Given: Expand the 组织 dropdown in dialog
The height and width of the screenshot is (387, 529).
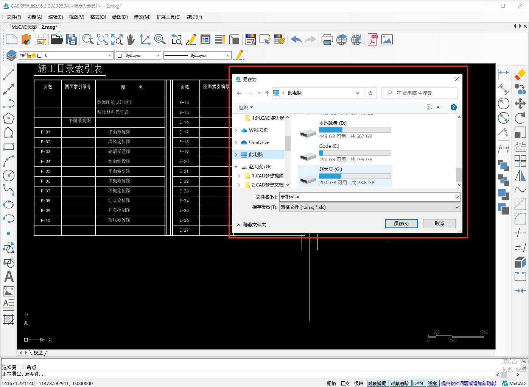Looking at the screenshot, I should 246,107.
